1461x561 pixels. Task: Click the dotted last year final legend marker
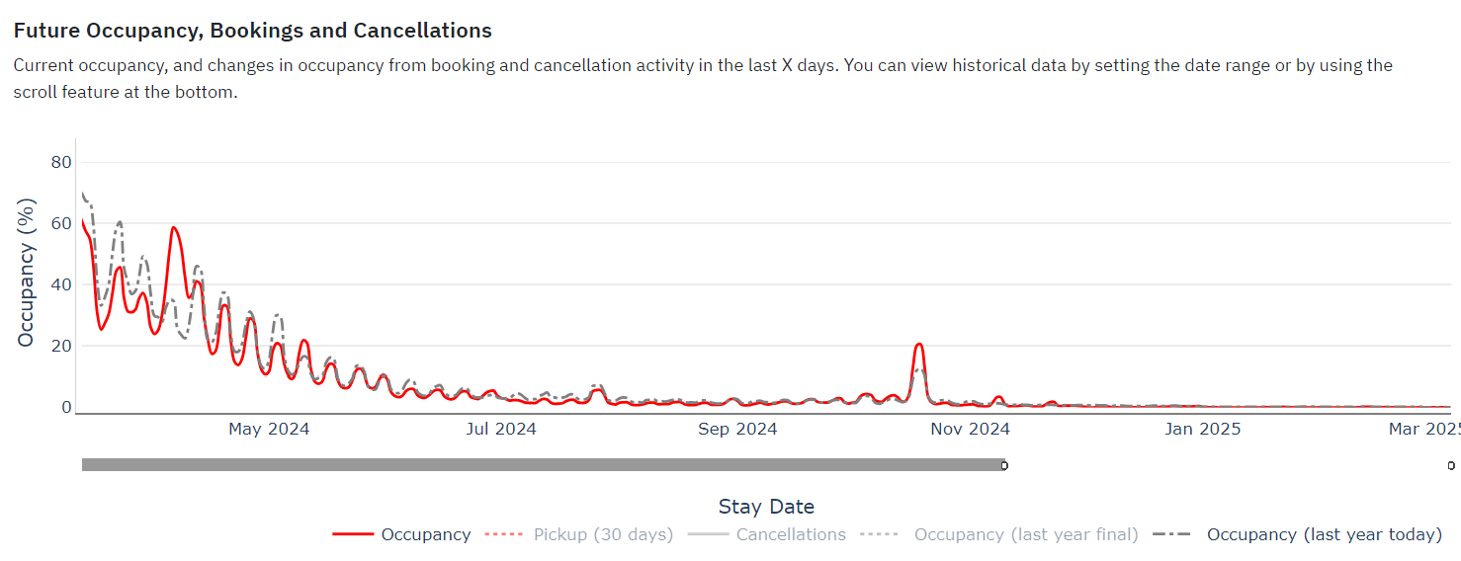pyautogui.click(x=880, y=534)
